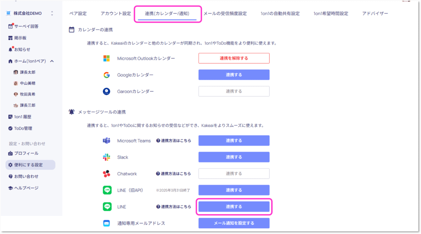Click 課長三郎's avatar icon
Screen dimensions: 421x234
[x=16, y=105]
